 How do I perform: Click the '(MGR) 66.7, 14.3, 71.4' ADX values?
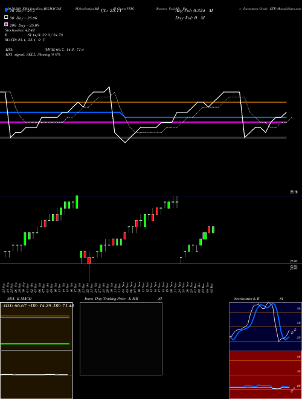point(64,50)
